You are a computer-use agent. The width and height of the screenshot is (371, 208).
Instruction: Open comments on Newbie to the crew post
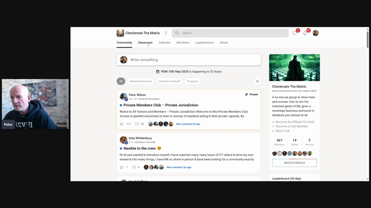point(134,167)
